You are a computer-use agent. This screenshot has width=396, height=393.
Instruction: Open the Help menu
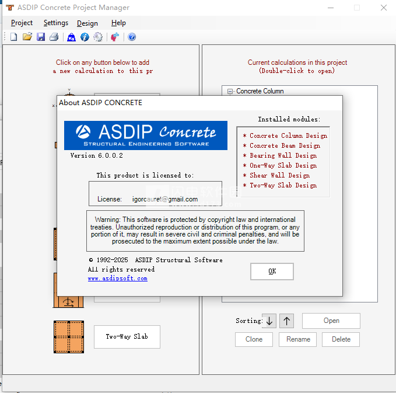point(118,23)
